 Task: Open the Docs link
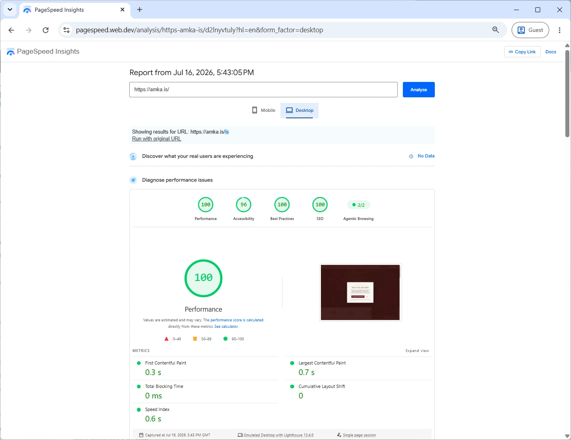tap(551, 52)
